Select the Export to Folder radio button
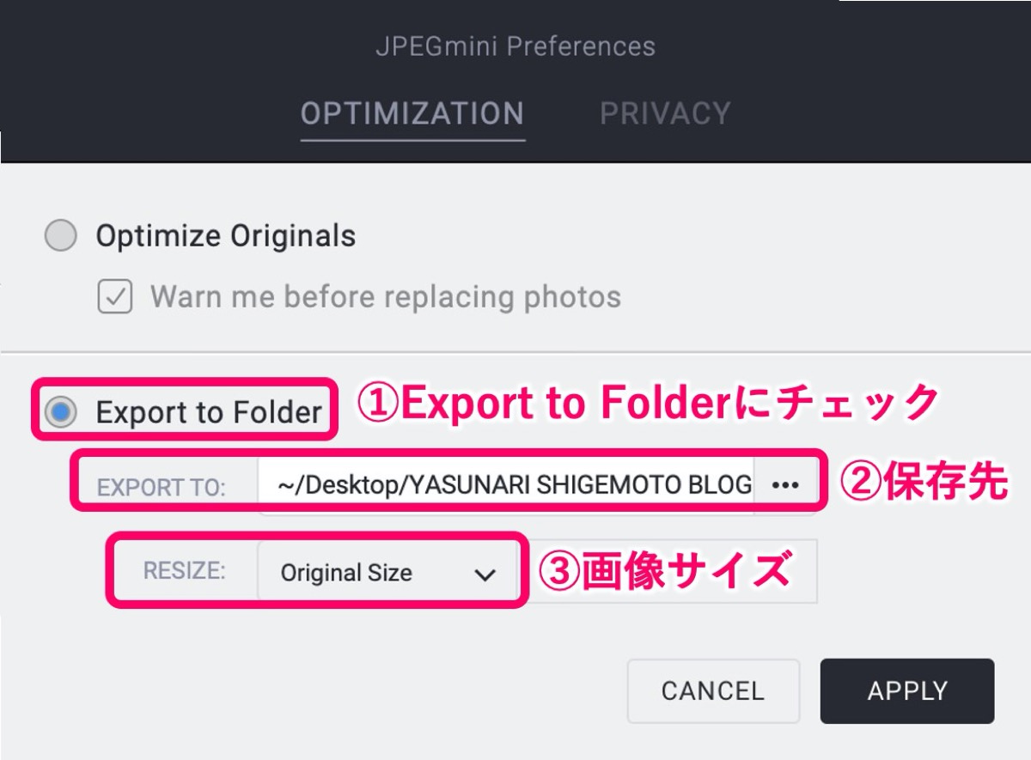Screen dimensions: 1031x760 60,412
